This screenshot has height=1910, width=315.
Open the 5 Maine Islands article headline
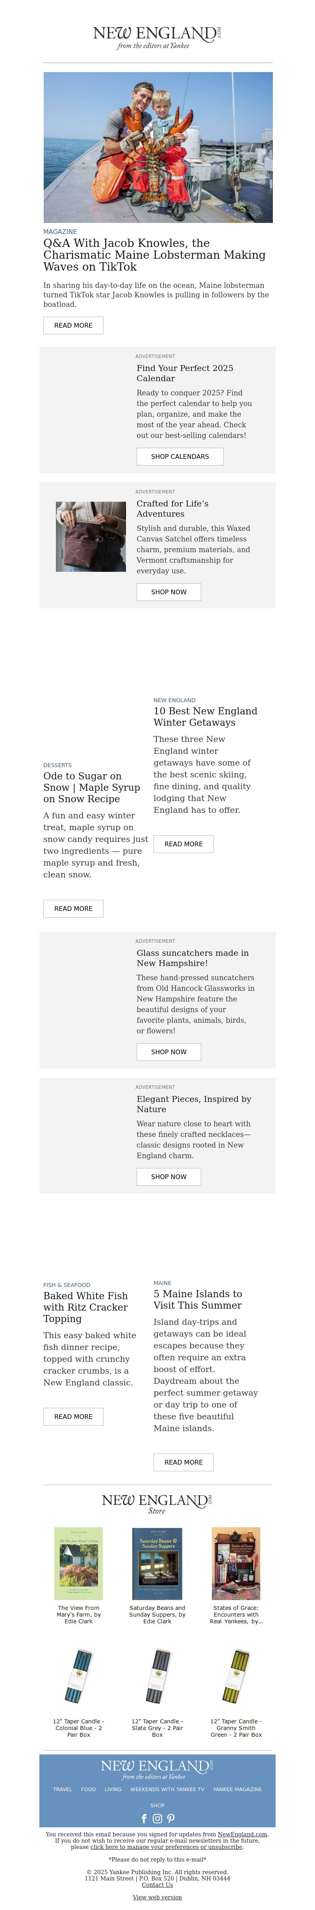tap(198, 1299)
